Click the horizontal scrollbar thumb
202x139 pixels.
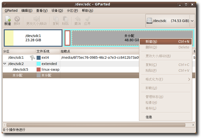tap(96, 125)
